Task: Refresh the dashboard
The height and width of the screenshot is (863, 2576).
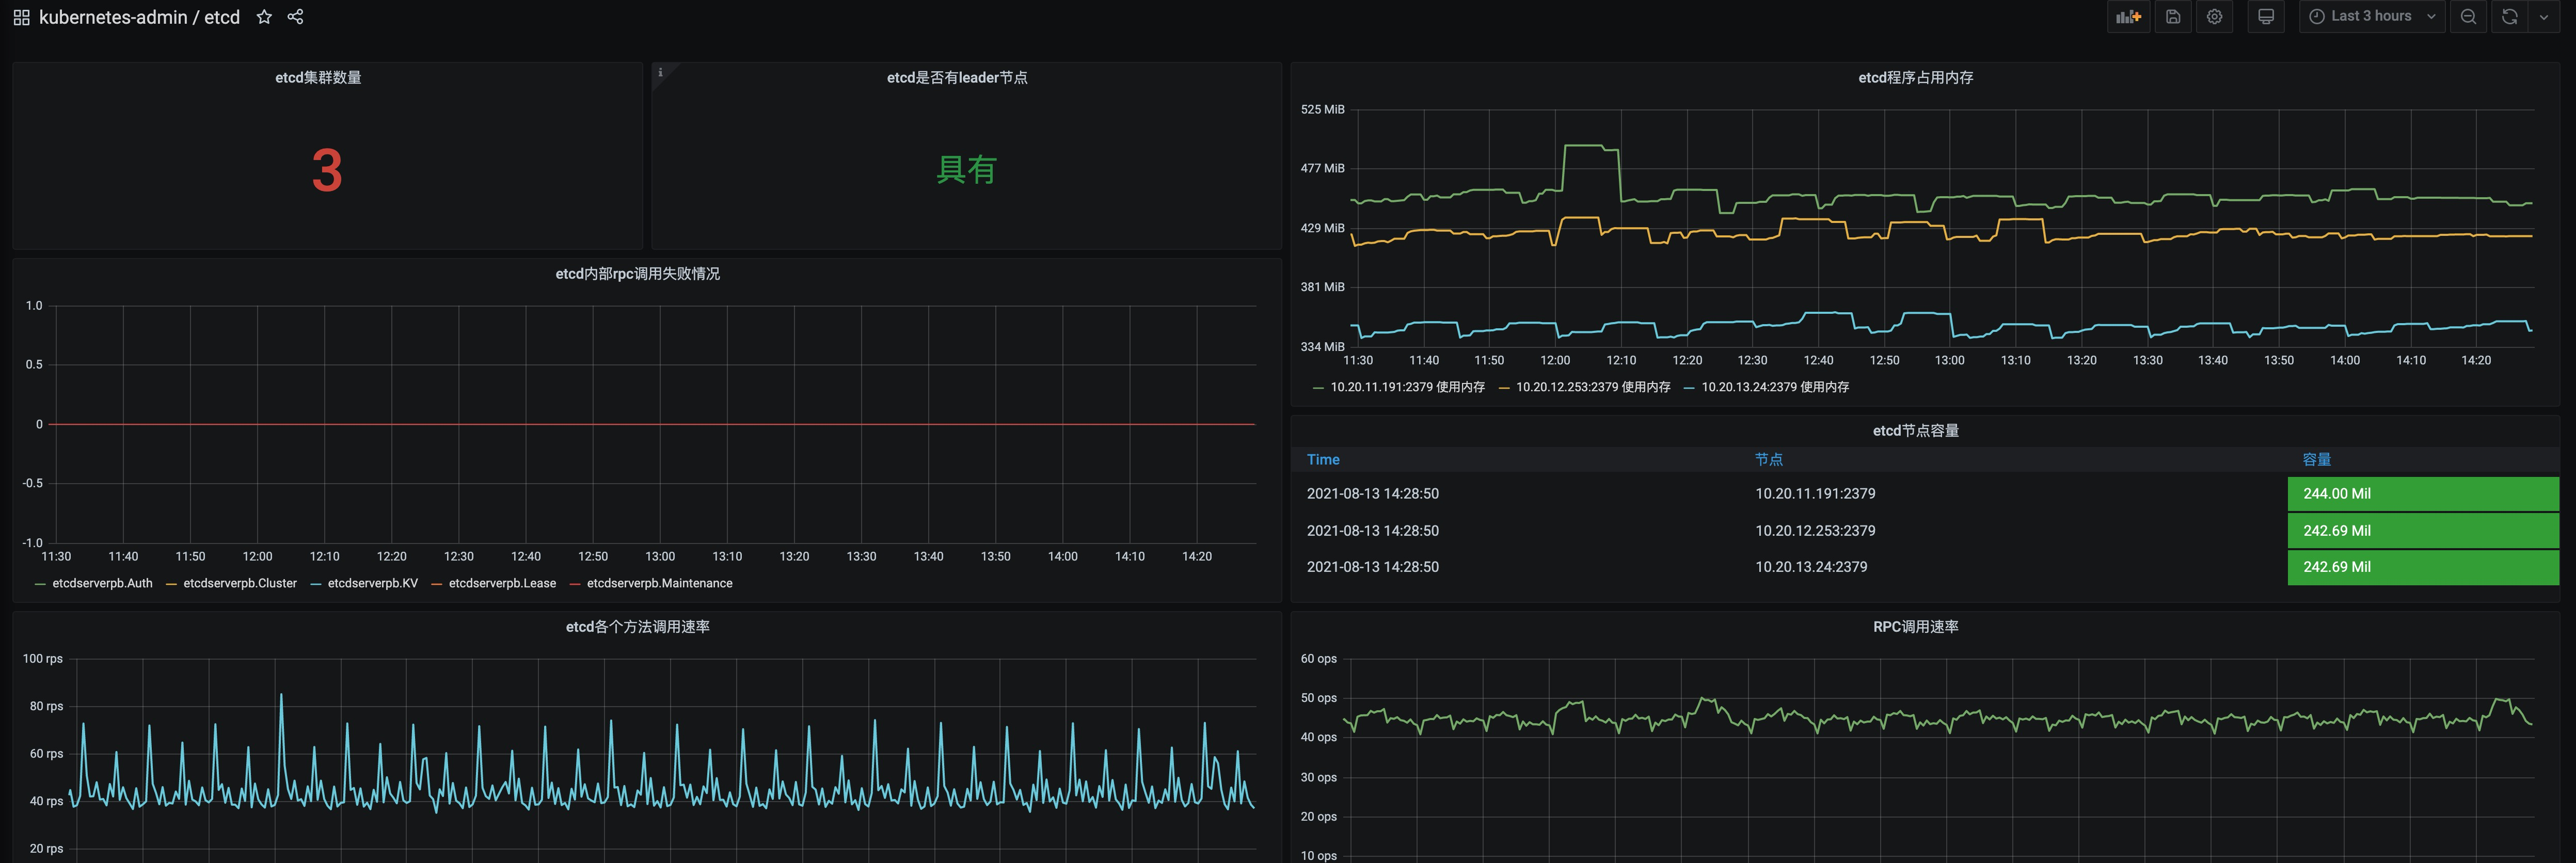Action: (2509, 16)
